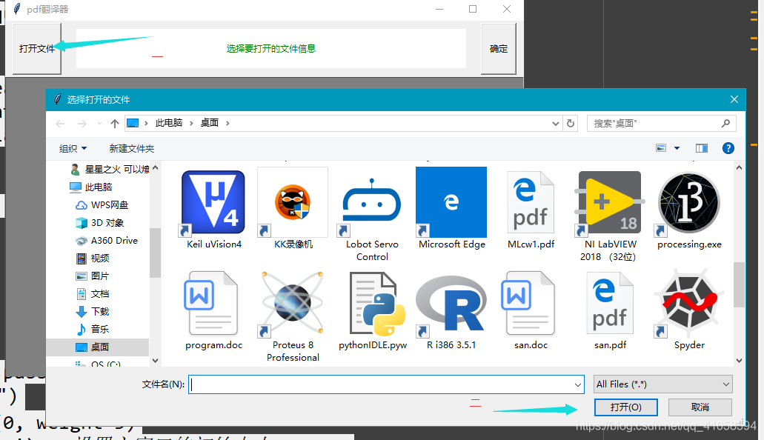Click the file list scroll up arrow
Image resolution: width=764 pixels, height=440 pixels.
tap(739, 167)
